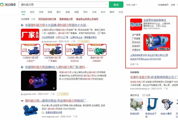Click the 在线客服 badge under the first ad

(83, 41)
